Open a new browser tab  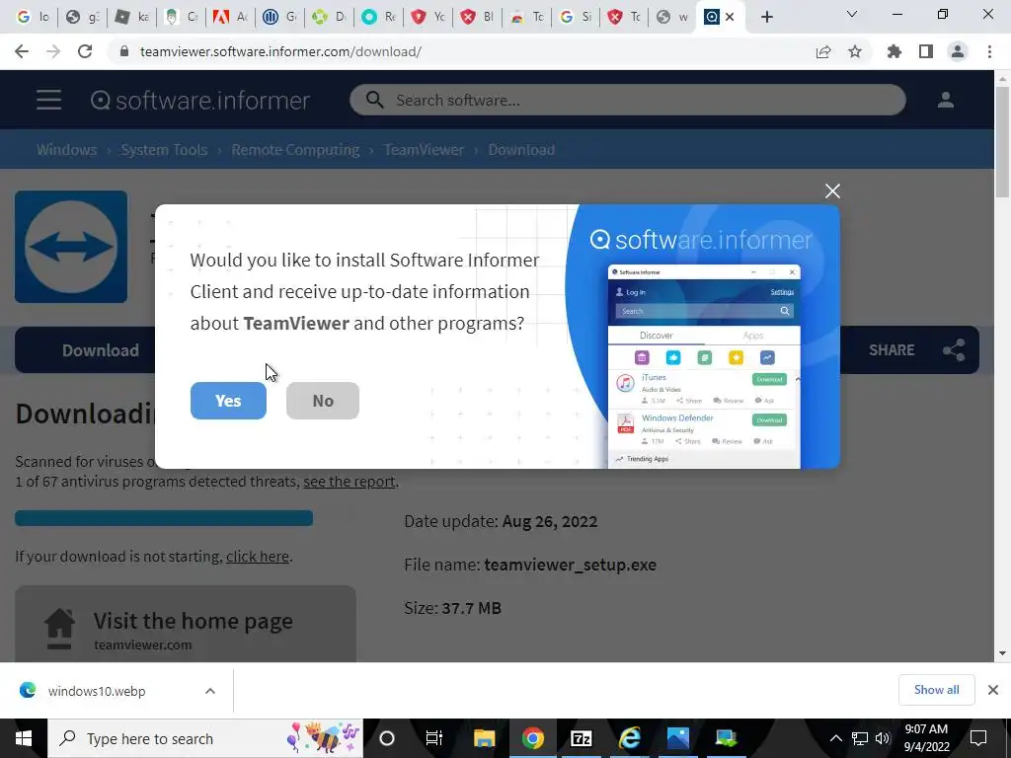tap(766, 17)
